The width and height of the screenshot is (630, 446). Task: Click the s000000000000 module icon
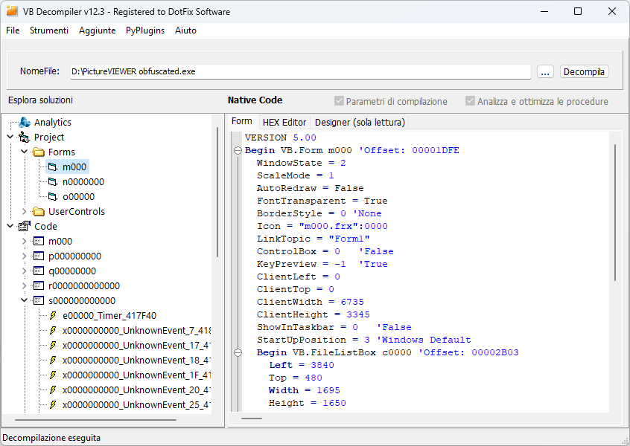(x=39, y=300)
